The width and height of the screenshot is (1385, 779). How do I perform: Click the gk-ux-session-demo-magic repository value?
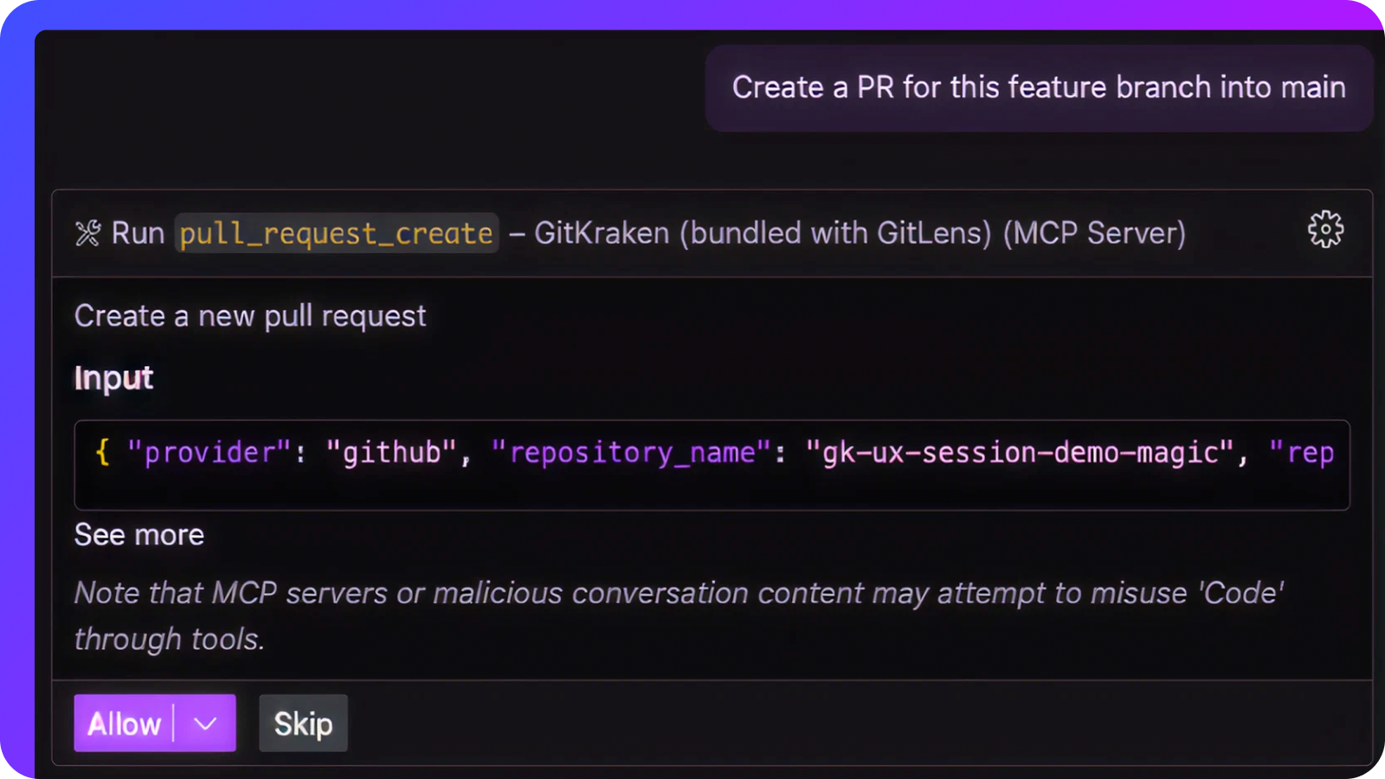coord(1021,452)
